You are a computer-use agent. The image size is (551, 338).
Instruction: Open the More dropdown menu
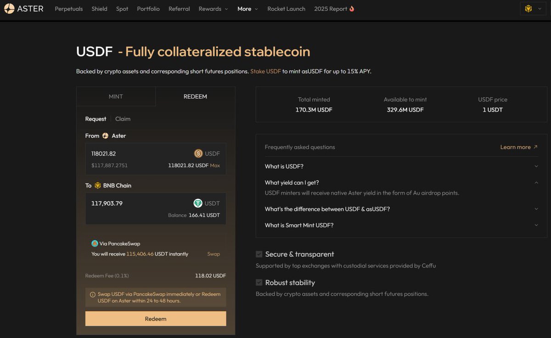[x=247, y=9]
